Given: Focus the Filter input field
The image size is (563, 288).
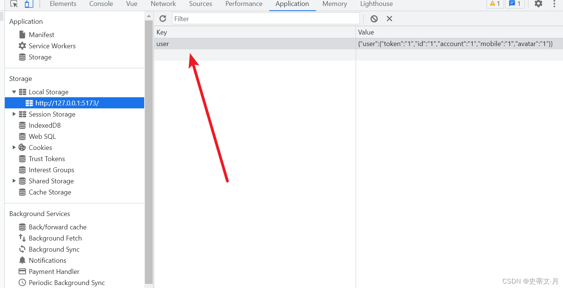Looking at the screenshot, I should [x=266, y=19].
